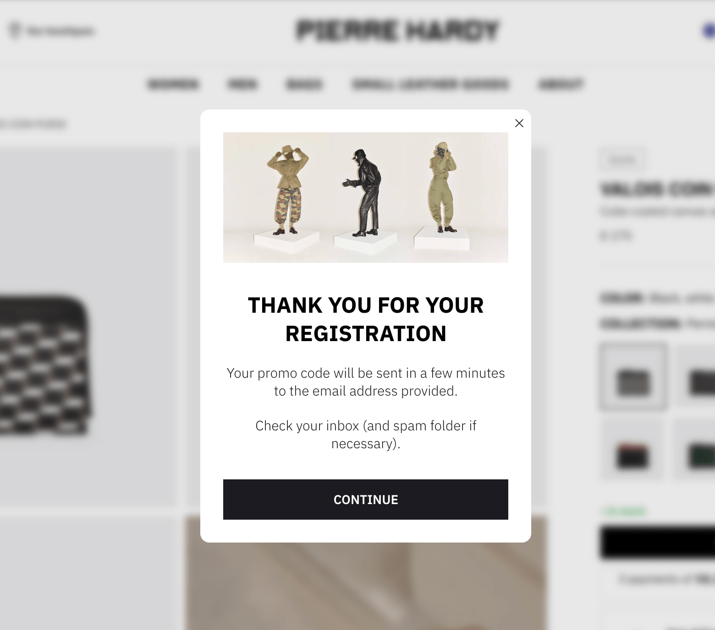Select the first selected color variant thumbnail
Viewport: 715px width, 630px height.
[x=633, y=377]
